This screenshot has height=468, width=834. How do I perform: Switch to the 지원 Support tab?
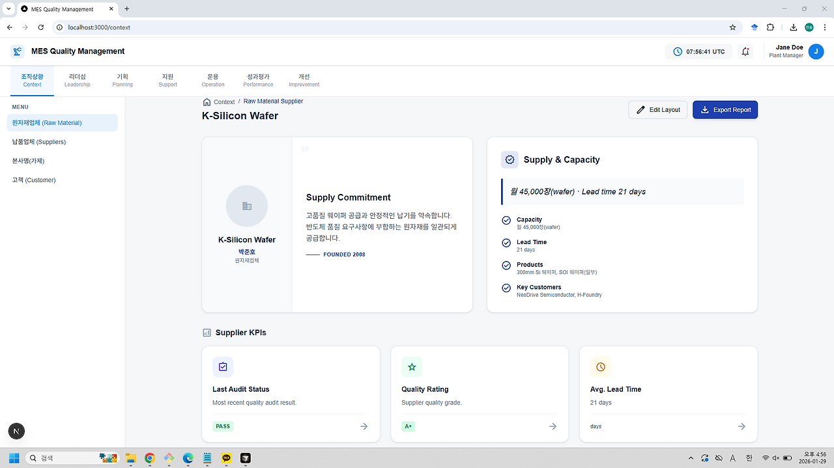coord(167,80)
